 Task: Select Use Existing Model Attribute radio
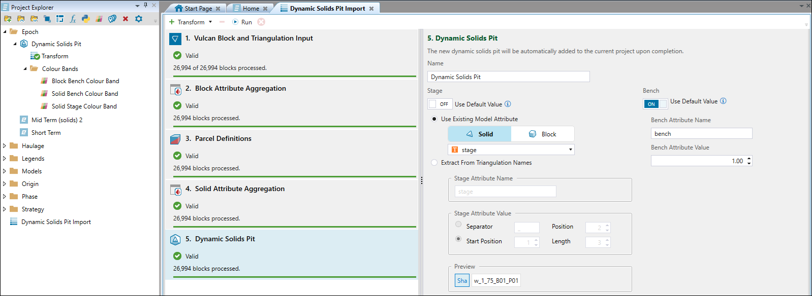point(434,119)
